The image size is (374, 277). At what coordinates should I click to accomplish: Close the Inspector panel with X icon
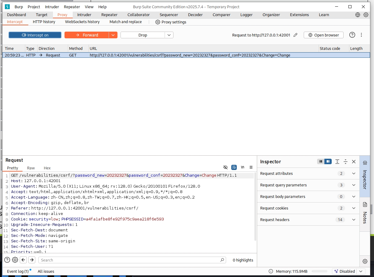pyautogui.click(x=354, y=161)
